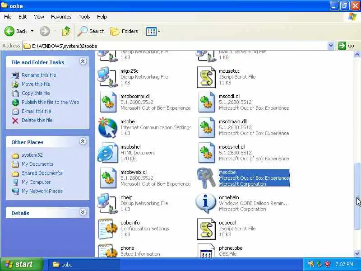Open the Favorites menu
This screenshot has height=271, width=361.
click(61, 17)
